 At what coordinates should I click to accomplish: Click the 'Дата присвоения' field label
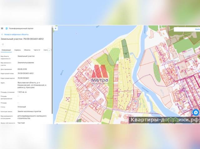pyautogui.click(x=6, y=69)
